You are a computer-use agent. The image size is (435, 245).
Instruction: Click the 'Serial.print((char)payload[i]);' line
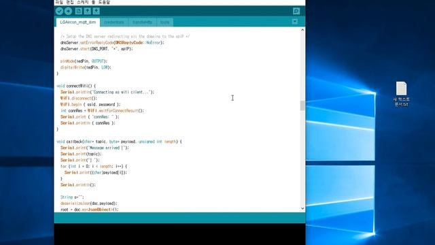pyautogui.click(x=96, y=172)
